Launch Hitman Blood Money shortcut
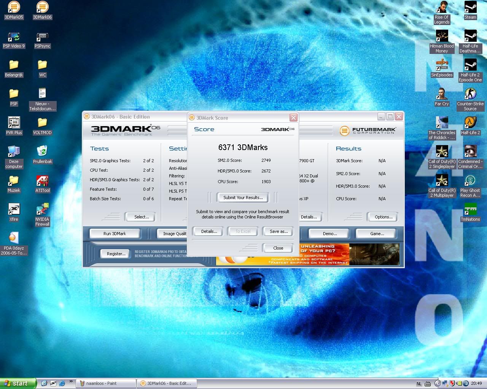 tap(442, 41)
